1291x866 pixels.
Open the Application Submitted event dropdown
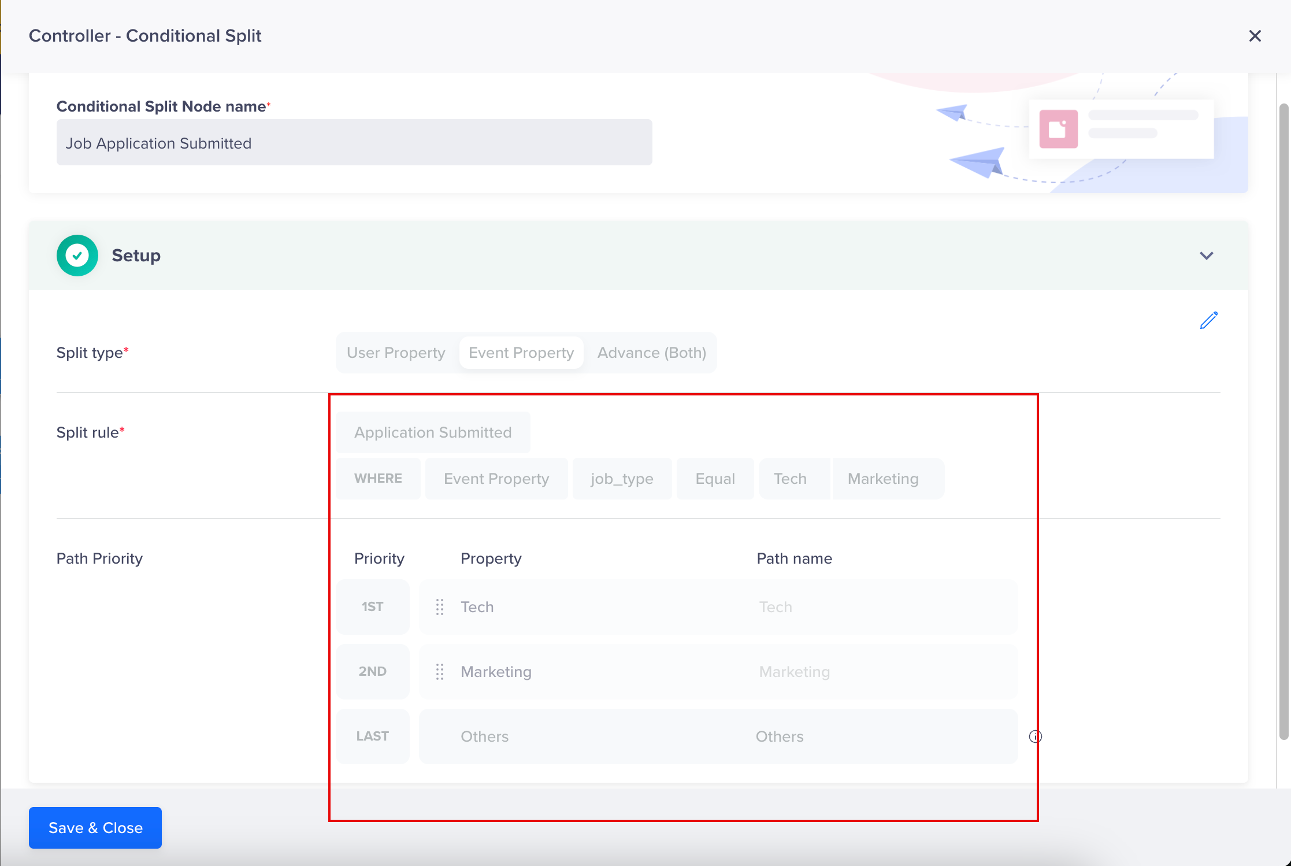pos(433,432)
